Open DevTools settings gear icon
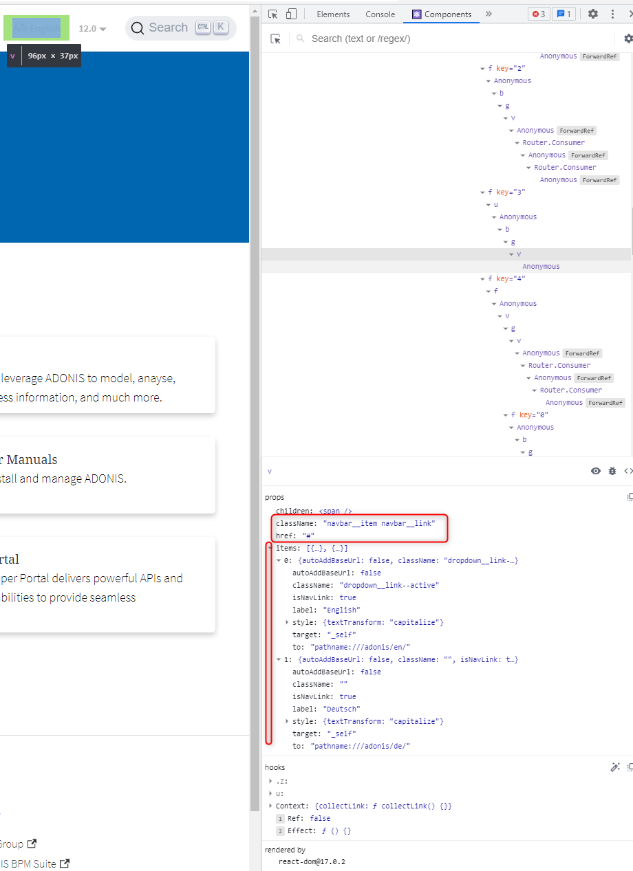 (593, 14)
